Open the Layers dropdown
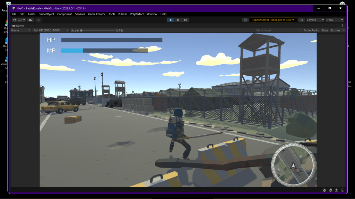The width and height of the screenshot is (355, 199). pos(315,20)
